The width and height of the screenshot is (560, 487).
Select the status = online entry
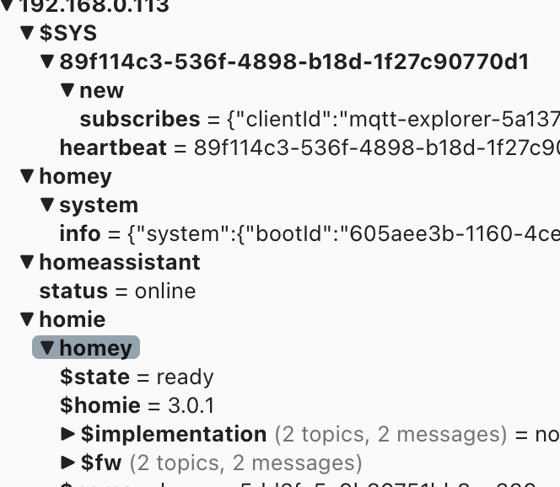(117, 291)
